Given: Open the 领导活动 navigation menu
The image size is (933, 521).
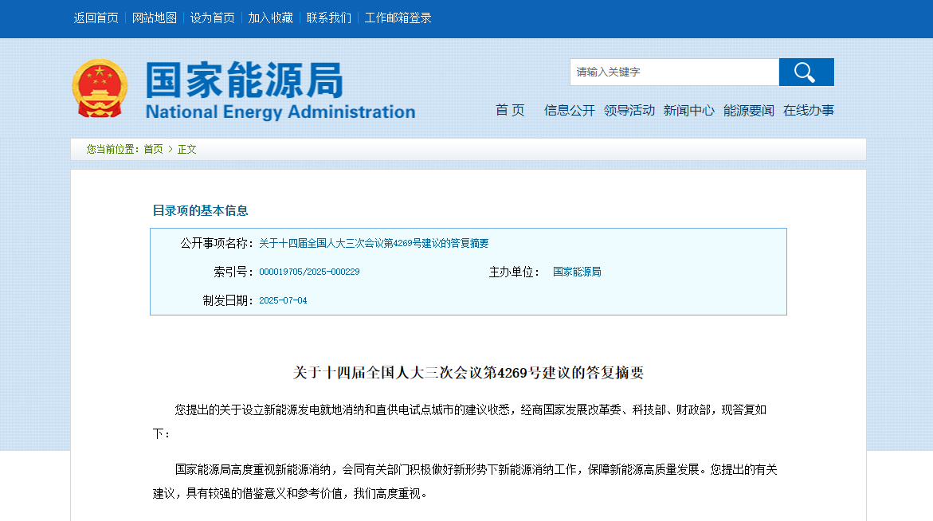Looking at the screenshot, I should pos(629,111).
